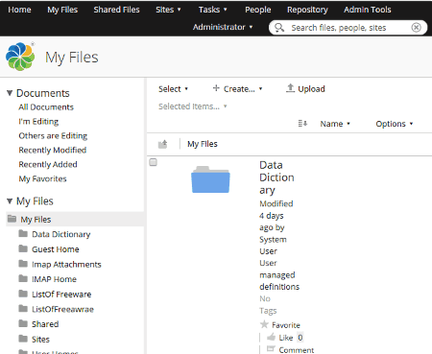Select the Guest Home folder in tree
Image resolution: width=432 pixels, height=354 pixels.
click(x=56, y=249)
